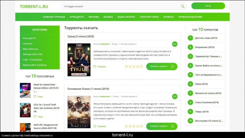Select 'Музыка MP3, Альбомы' category
245x138 pixels.
[35, 65]
